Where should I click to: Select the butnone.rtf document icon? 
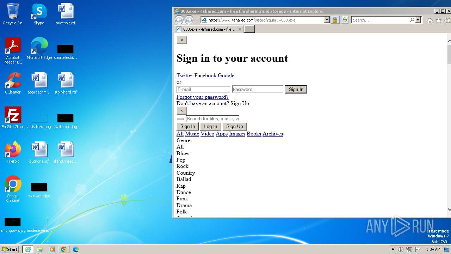[x=39, y=152]
